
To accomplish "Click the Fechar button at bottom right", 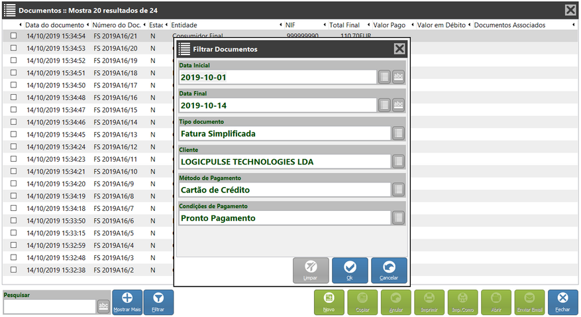I will (x=562, y=302).
